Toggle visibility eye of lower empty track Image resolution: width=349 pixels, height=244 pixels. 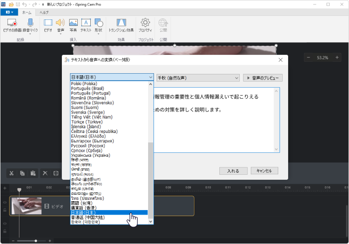click(5, 224)
